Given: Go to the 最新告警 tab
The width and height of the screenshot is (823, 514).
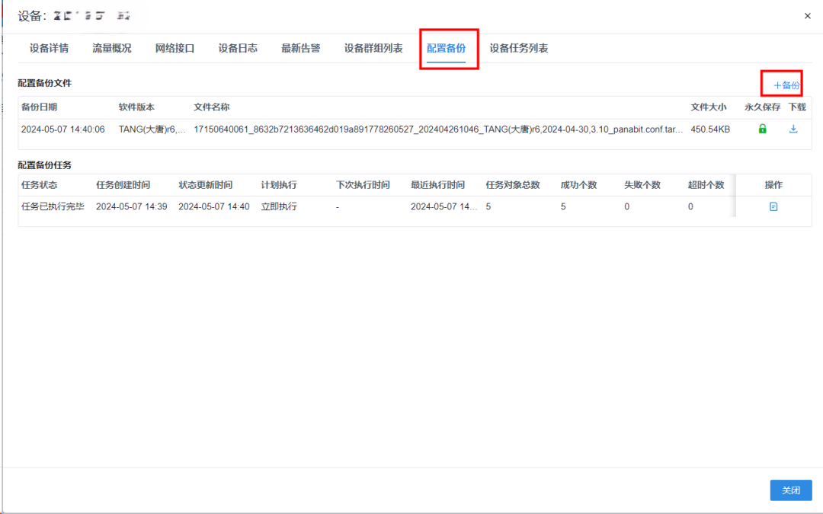Looking at the screenshot, I should coord(301,48).
